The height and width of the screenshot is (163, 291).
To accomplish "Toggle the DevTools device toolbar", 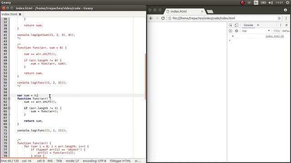I will [236, 25].
